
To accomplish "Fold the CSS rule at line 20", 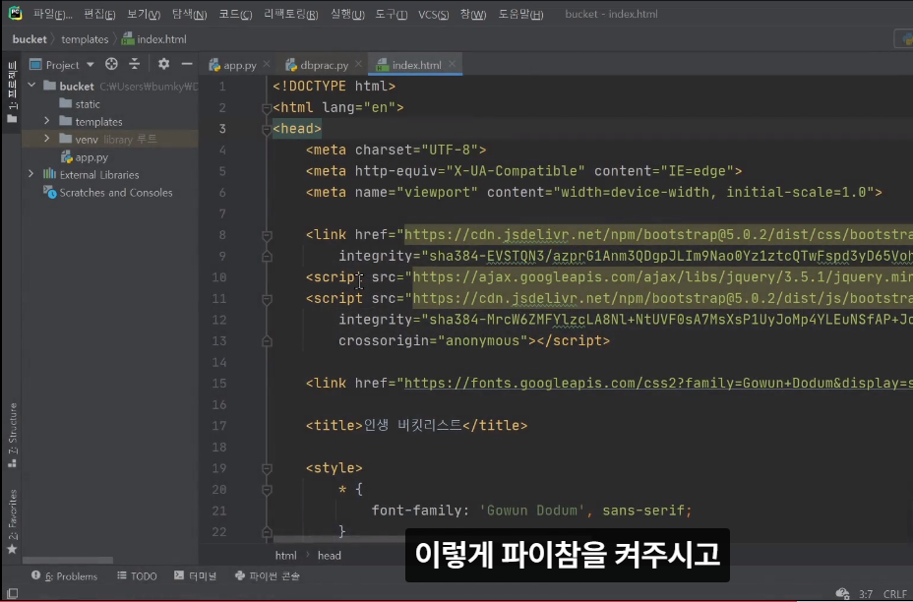I will click(x=267, y=490).
